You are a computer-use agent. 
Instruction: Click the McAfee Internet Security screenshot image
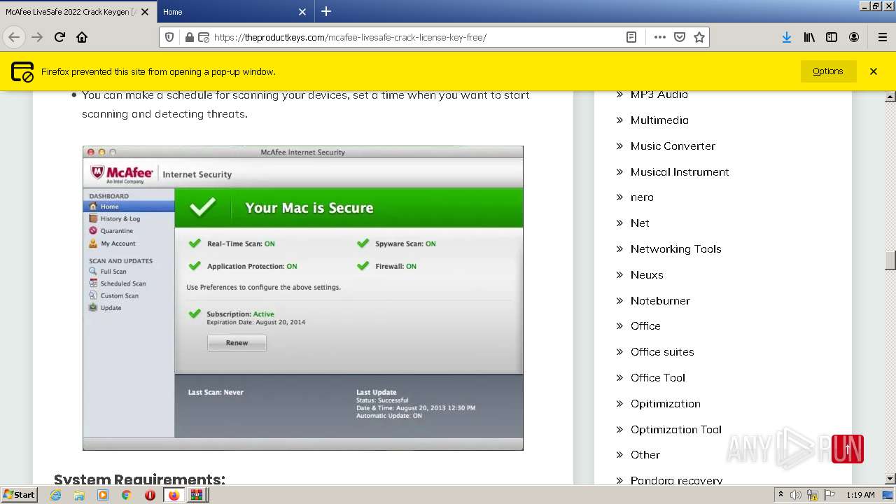pyautogui.click(x=303, y=297)
